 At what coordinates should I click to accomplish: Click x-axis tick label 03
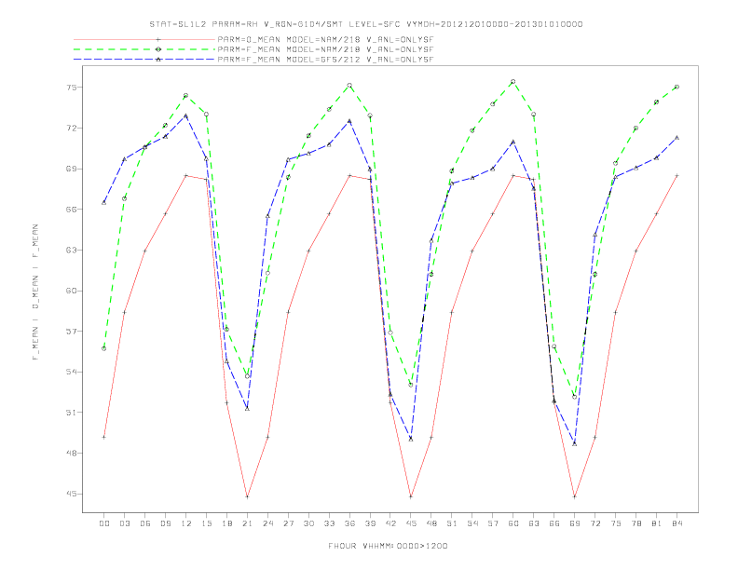124,523
